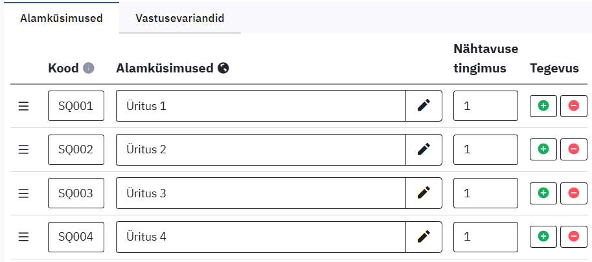Click the green add button in SQ001 row
The height and width of the screenshot is (262, 592).
543,105
